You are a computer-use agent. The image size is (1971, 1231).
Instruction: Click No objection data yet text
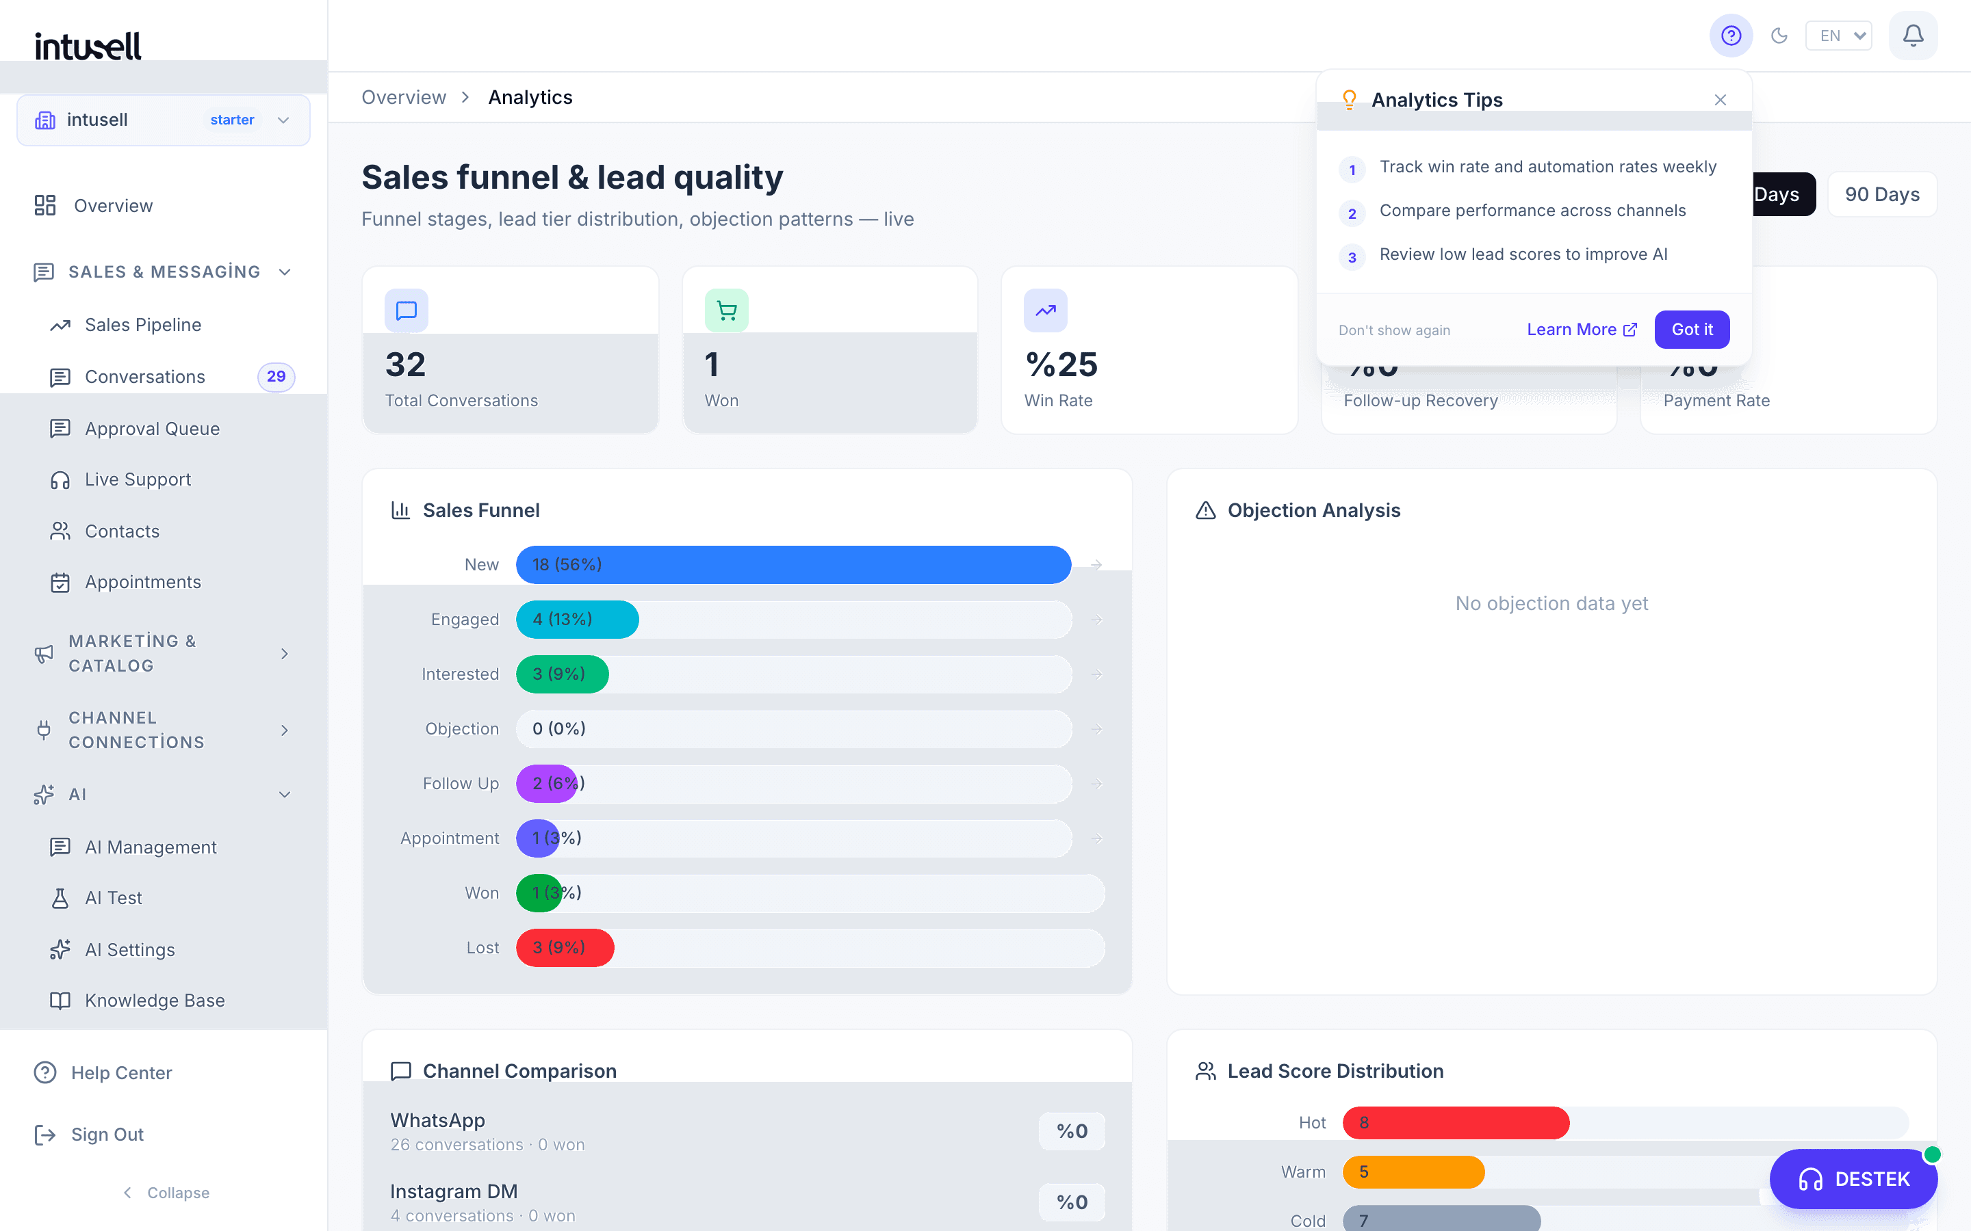point(1551,603)
